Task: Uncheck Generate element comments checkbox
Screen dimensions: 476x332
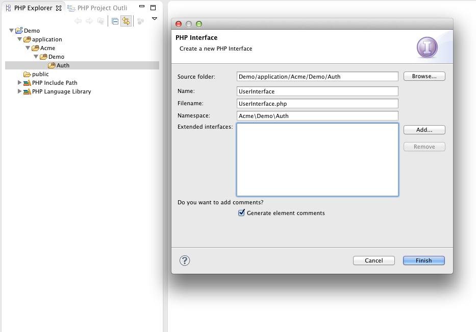Action: pyautogui.click(x=241, y=213)
